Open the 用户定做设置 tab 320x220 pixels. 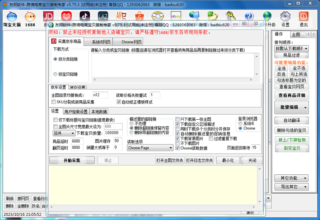coord(76,112)
